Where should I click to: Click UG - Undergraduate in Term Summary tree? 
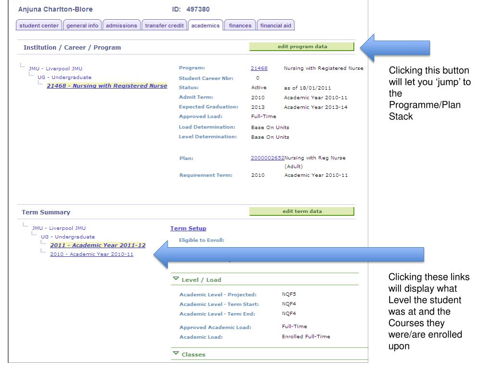click(67, 237)
